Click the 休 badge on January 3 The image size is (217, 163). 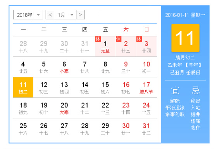tap(139, 39)
